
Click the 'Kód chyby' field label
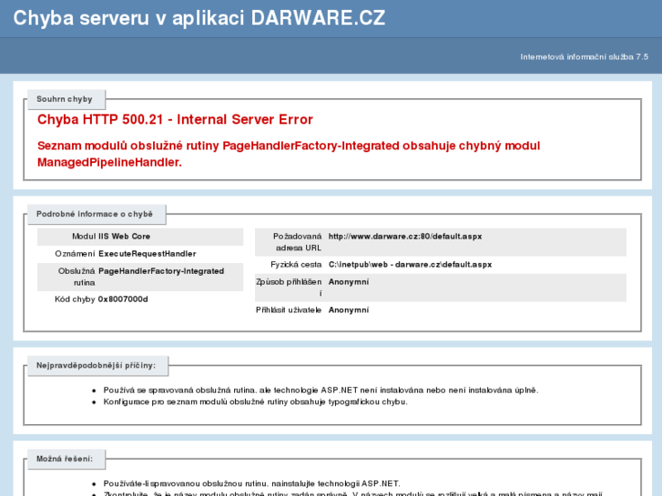(75, 299)
